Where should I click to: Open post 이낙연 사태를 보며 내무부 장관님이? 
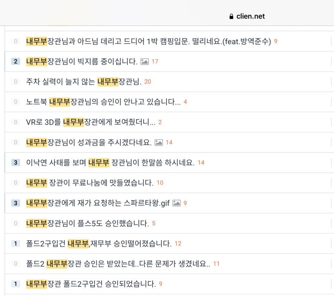[110, 162]
